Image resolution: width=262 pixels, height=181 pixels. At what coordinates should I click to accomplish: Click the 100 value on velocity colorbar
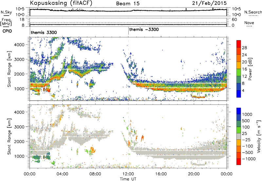[247, 127]
